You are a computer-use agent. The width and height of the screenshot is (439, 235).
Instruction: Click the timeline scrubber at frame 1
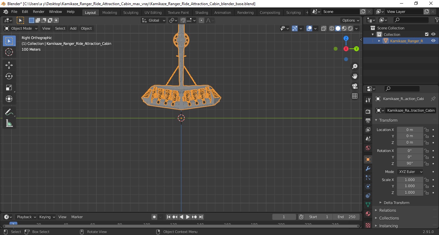tap(13, 224)
